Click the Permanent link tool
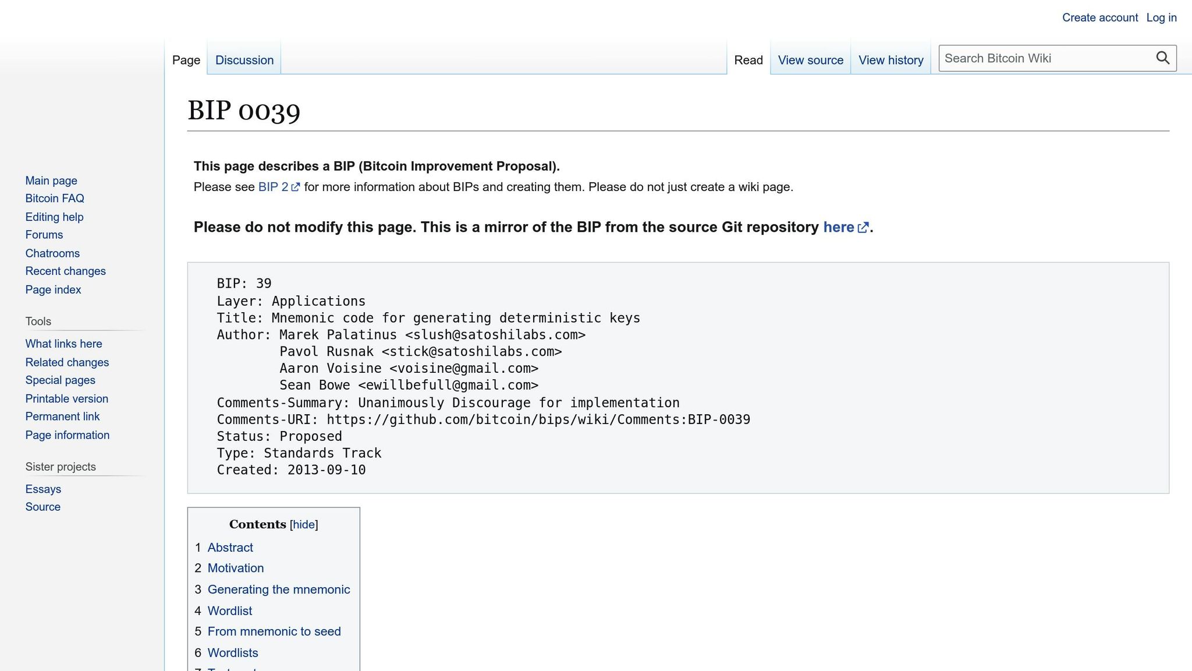Screen dimensions: 1192x671 click(62, 416)
